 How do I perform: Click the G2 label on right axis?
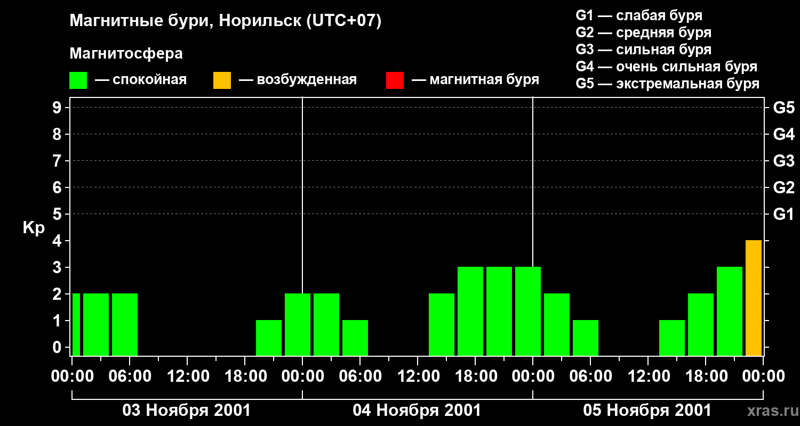click(x=784, y=187)
